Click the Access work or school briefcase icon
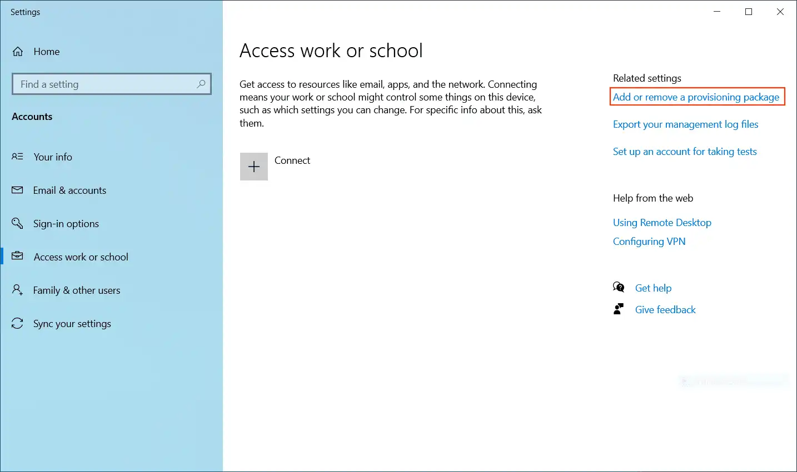Screen dimensions: 797x472 click(18, 256)
